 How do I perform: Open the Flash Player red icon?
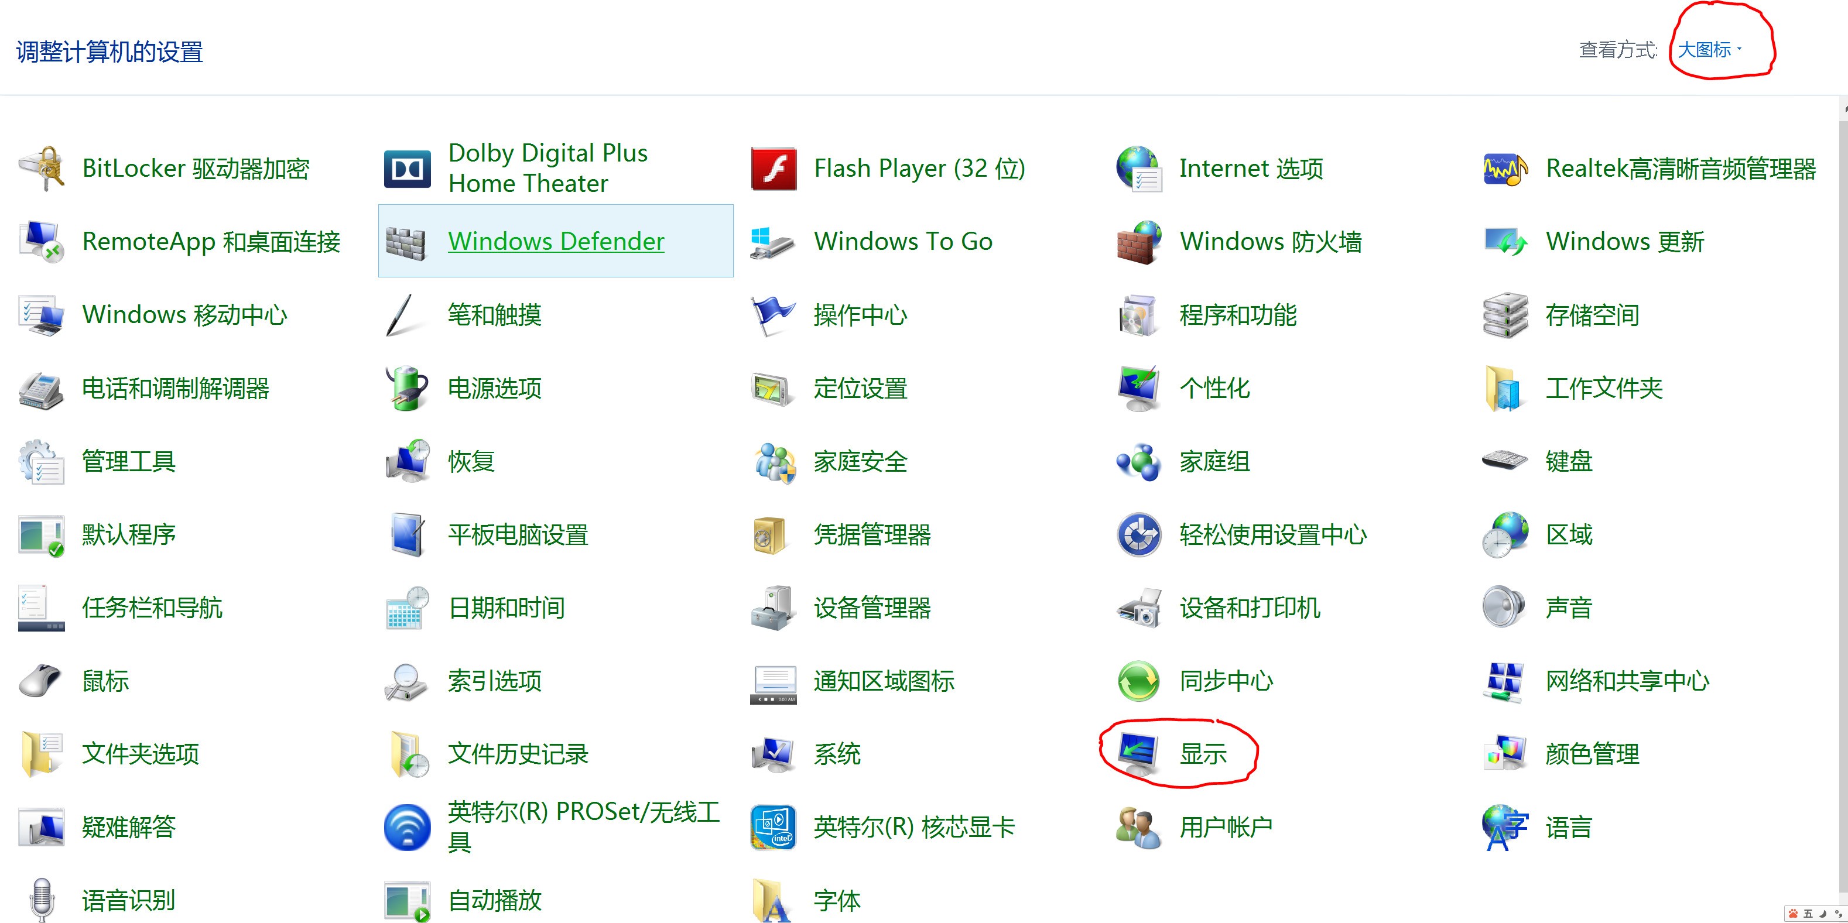[774, 169]
